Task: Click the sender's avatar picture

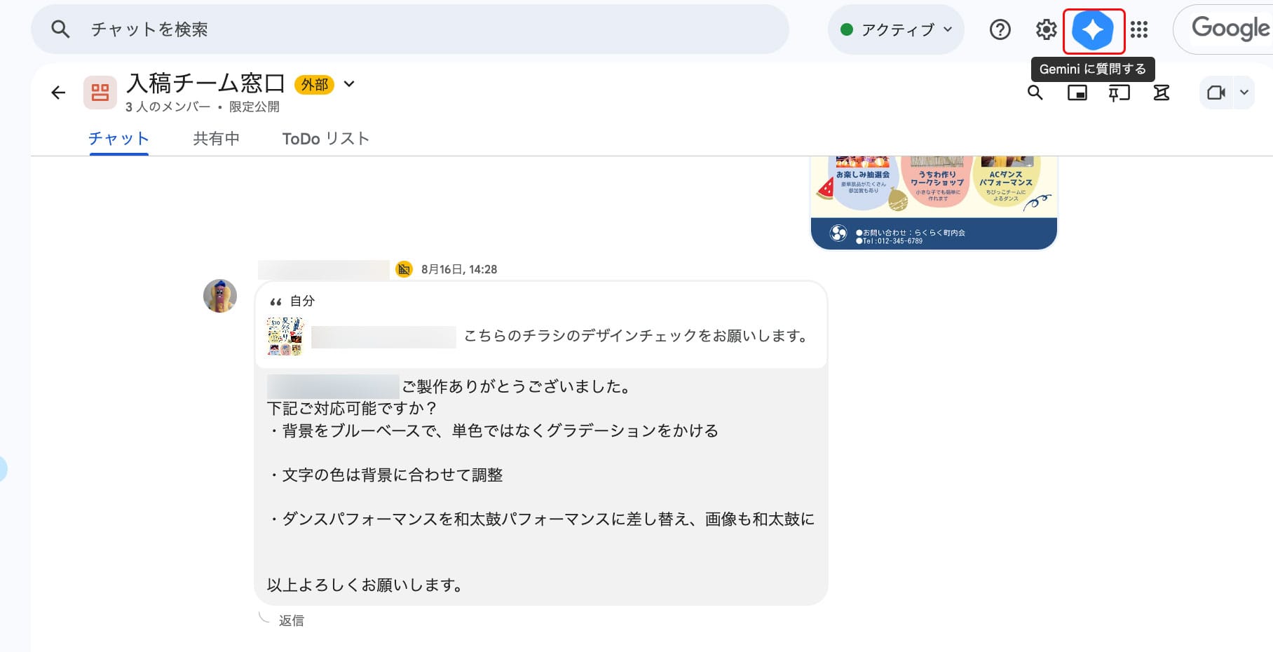Action: point(220,296)
